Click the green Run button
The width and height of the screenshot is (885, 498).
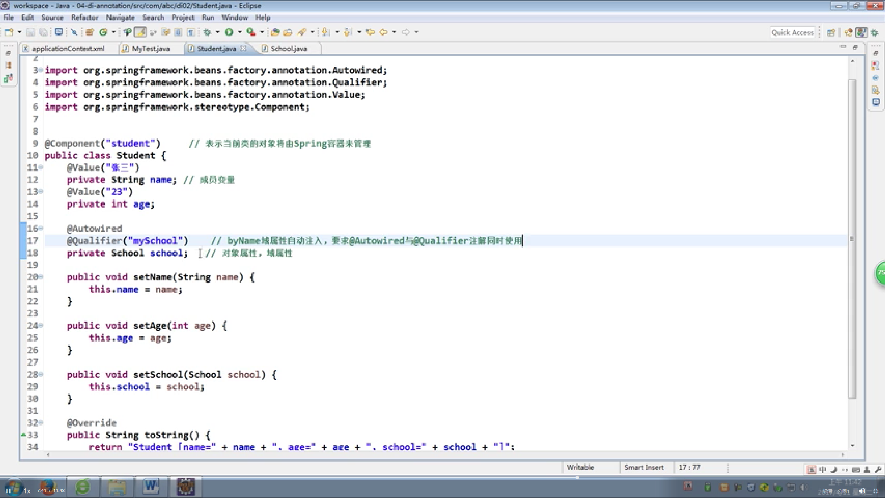point(229,32)
